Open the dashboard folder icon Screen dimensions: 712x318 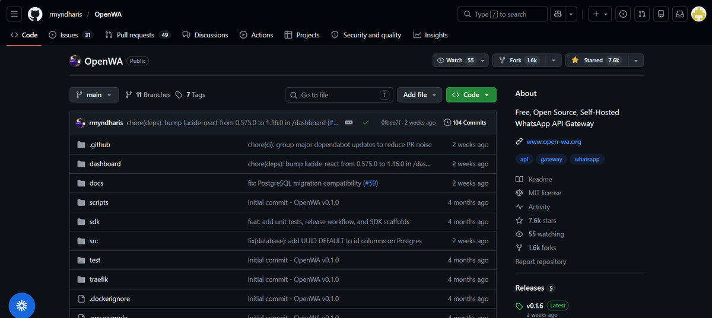81,164
